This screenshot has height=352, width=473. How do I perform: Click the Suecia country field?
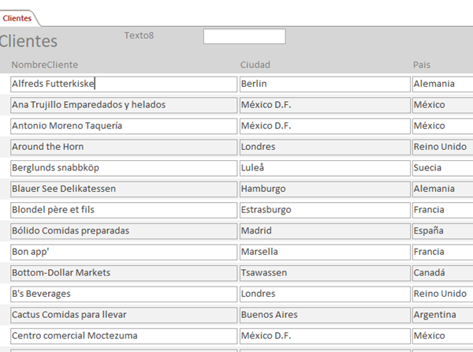coord(441,168)
